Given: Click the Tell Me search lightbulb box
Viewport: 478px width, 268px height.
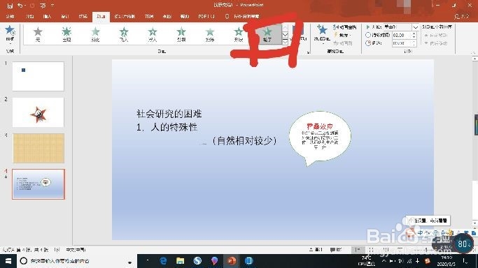Looking at the screenshot, I should 242,17.
